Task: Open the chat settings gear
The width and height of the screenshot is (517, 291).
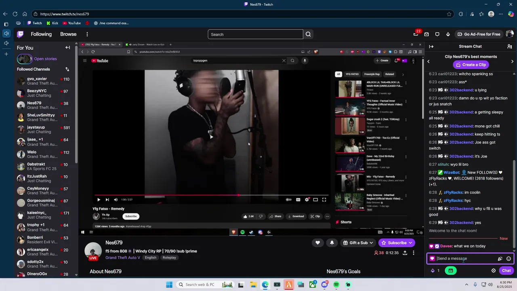Action: [494, 271]
